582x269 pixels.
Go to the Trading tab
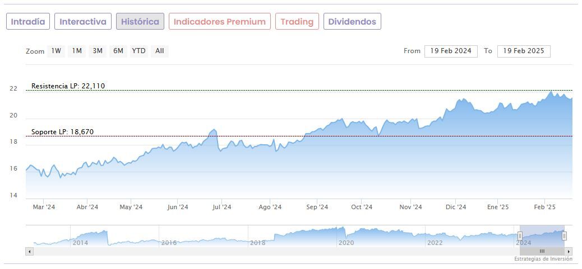point(297,22)
